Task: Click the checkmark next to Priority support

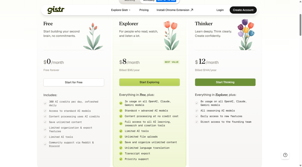Action: (x=121, y=159)
